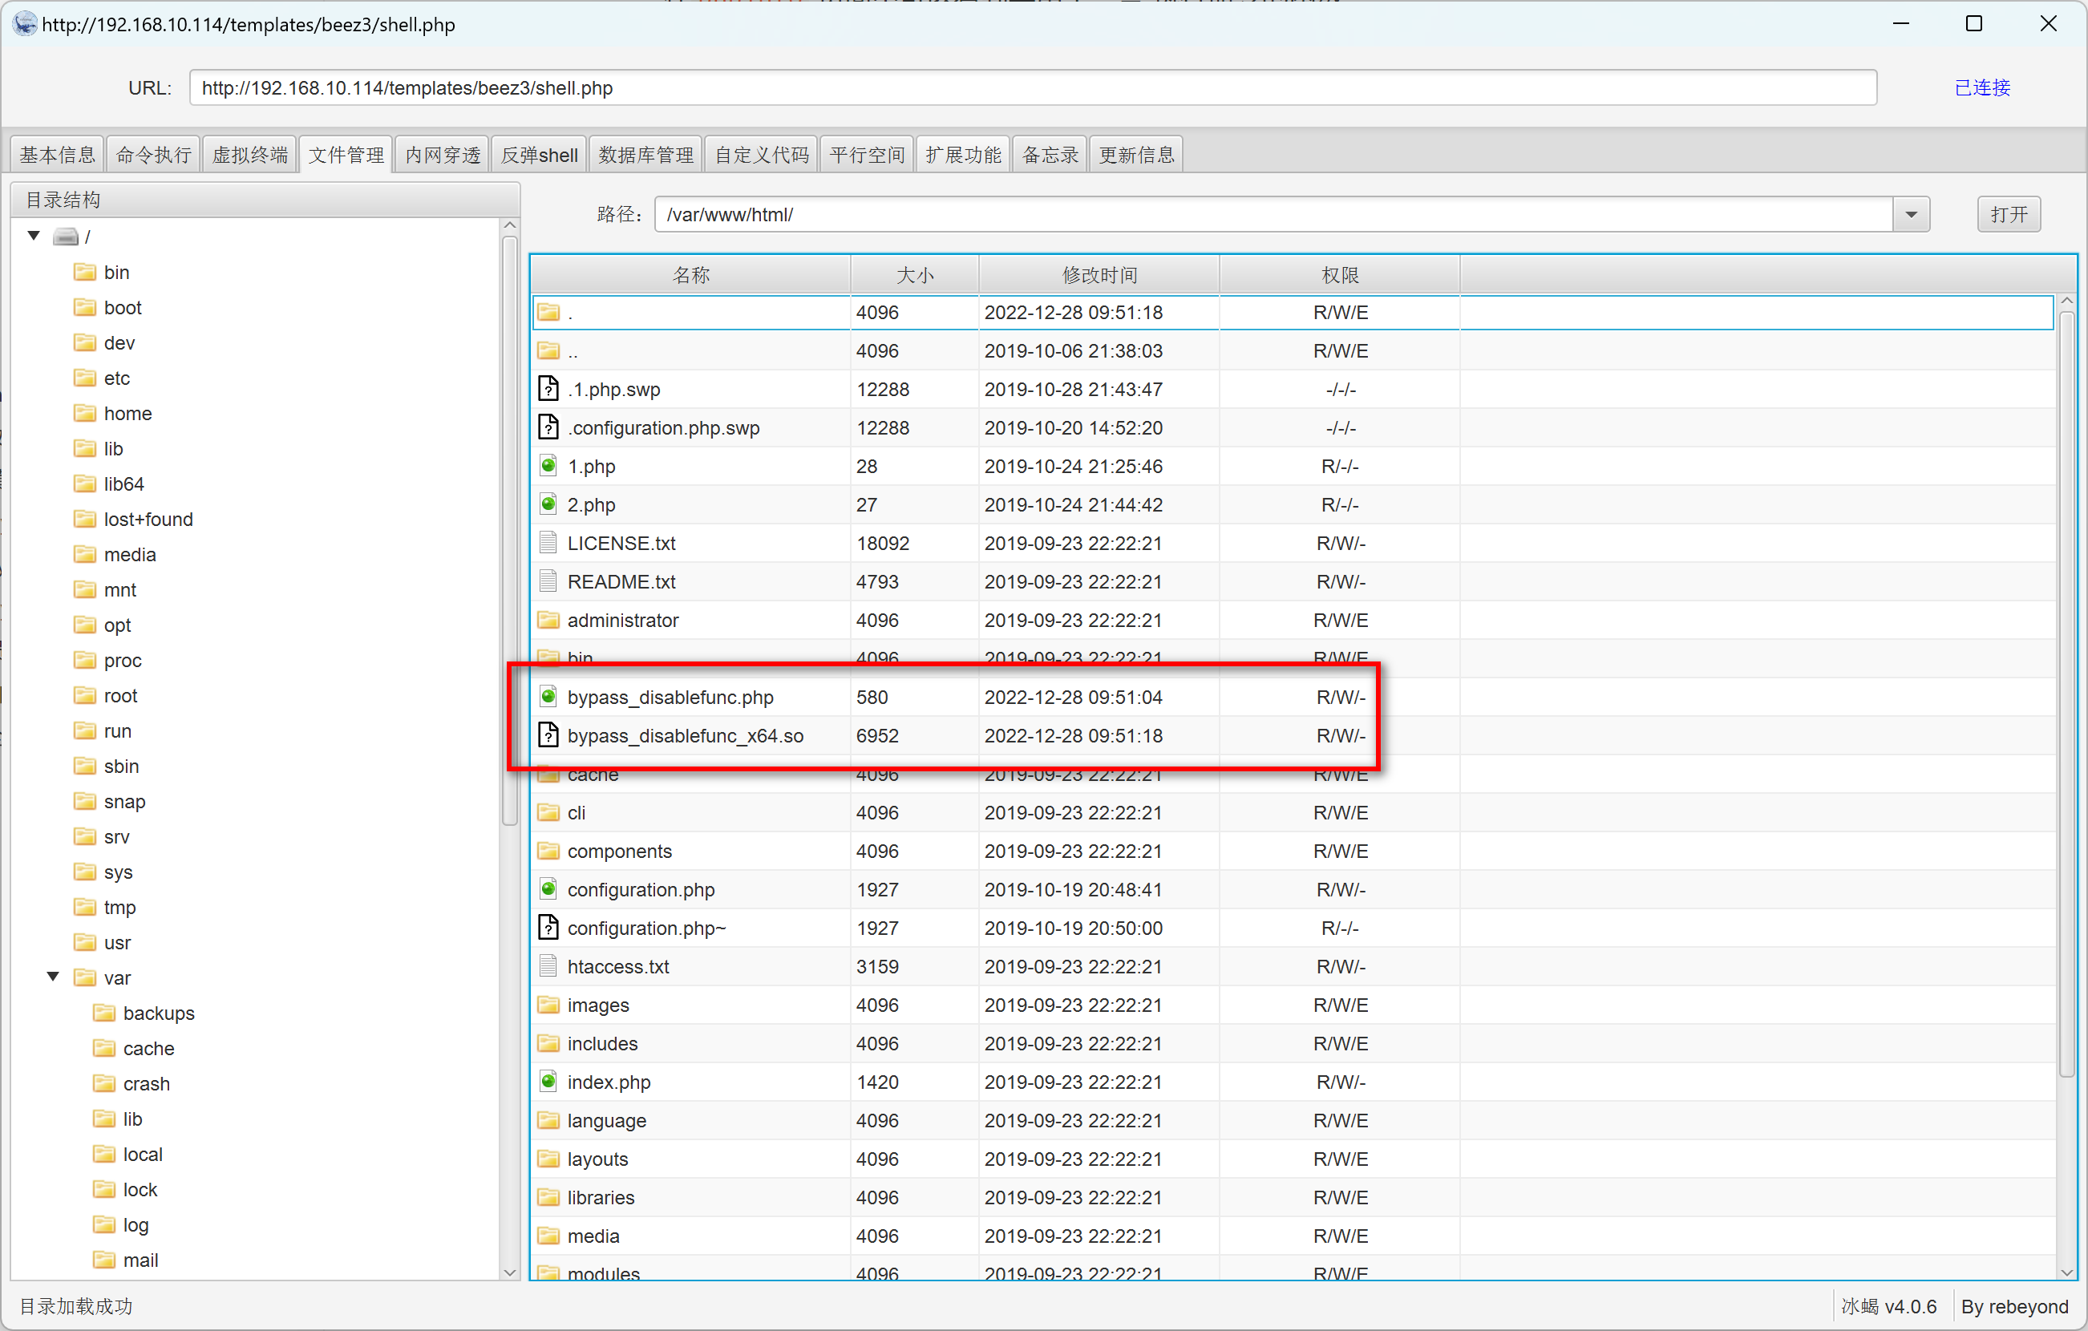Click the directory tree vertical scrollbar
The image size is (2088, 1331).
point(510,529)
